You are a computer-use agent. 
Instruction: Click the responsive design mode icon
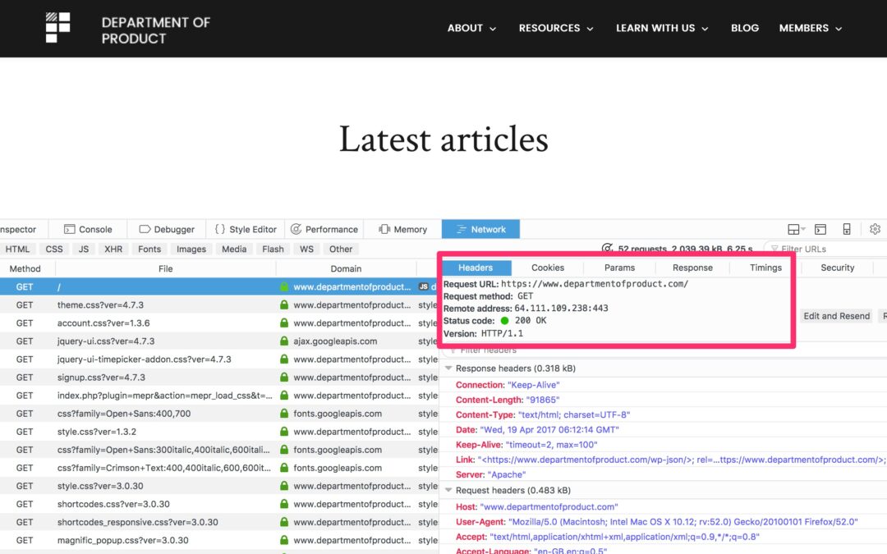click(x=847, y=229)
